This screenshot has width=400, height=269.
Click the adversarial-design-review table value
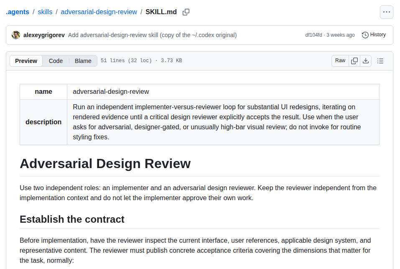(x=111, y=92)
